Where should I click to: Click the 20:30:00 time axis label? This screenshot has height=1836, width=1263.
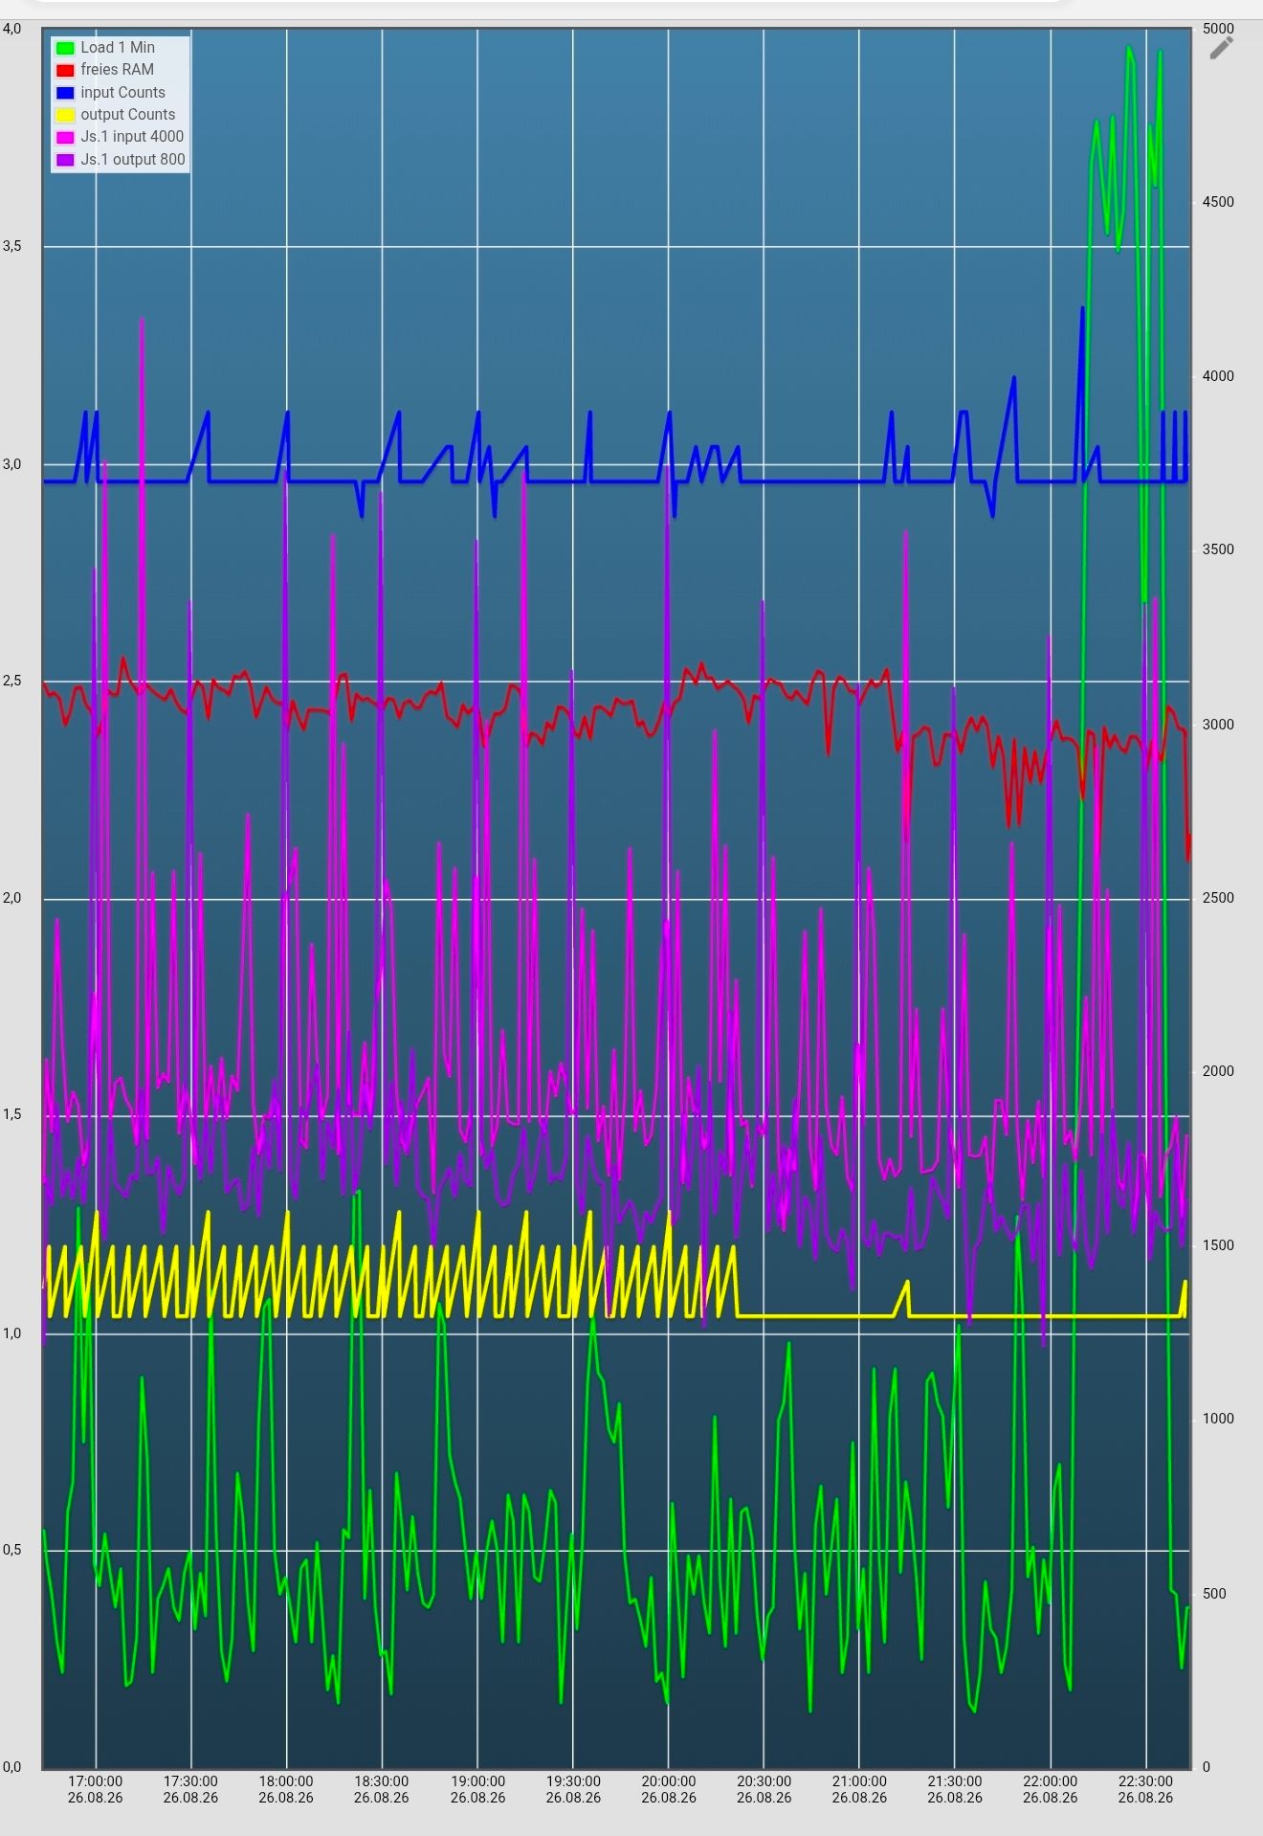tap(764, 1789)
